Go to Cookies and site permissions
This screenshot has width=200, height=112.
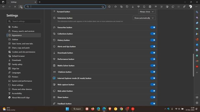[24, 52]
